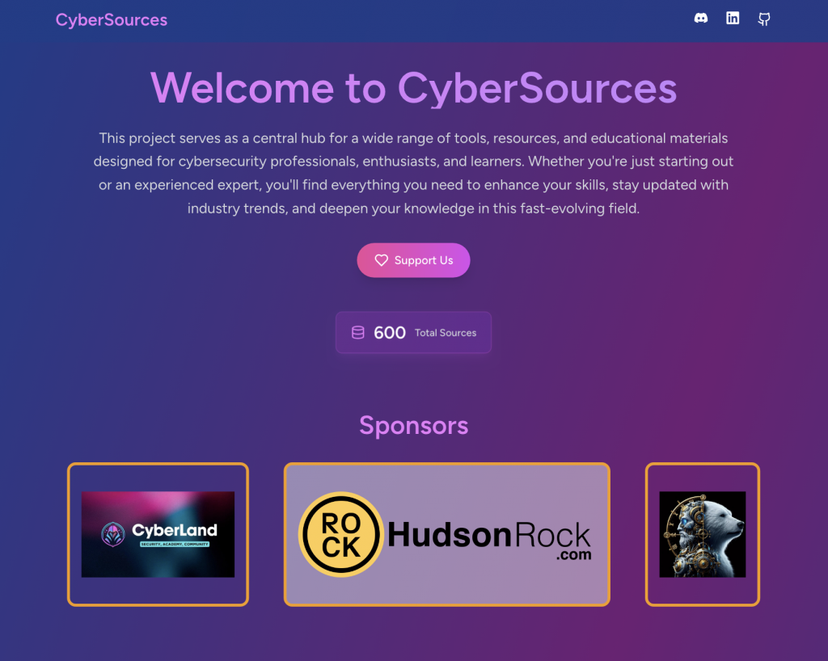
Task: Click the heart icon on Support Us
Action: 382,260
